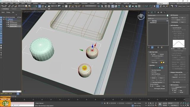Enable the Ignore Backfacing checkbox

click(151, 74)
